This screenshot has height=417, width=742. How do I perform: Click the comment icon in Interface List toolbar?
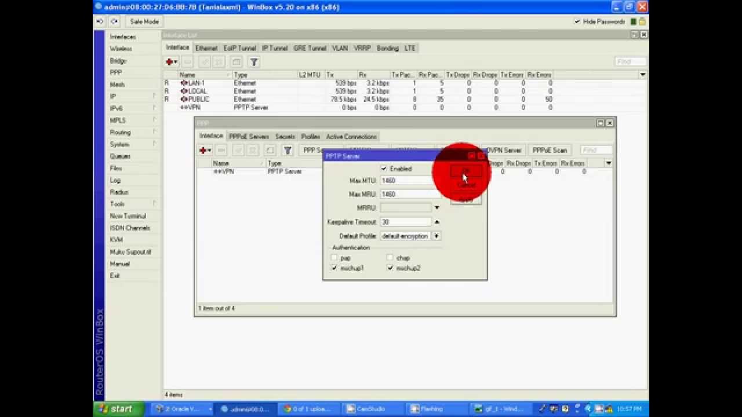coord(236,62)
